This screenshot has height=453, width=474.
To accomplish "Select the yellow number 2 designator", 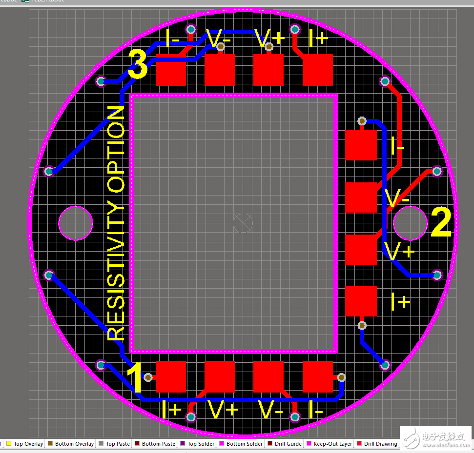I will [x=441, y=222].
